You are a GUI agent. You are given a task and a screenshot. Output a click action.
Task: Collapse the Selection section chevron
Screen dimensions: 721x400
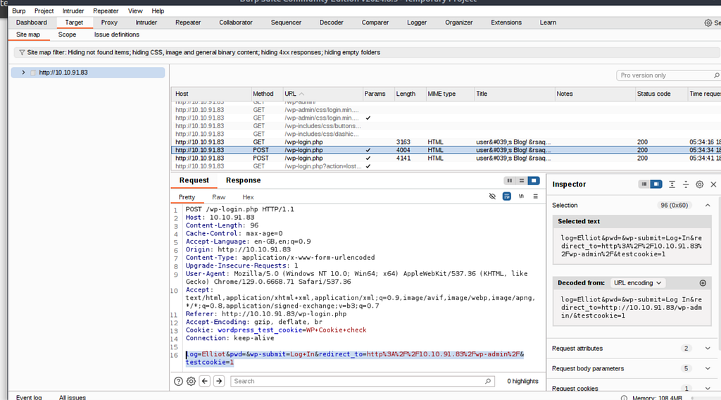point(708,206)
